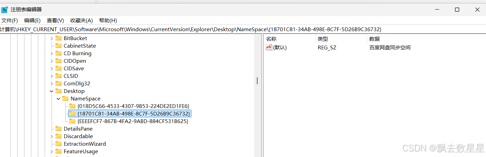Click the CIDOpen folder icon
The image size is (486, 157).
(x=59, y=61)
